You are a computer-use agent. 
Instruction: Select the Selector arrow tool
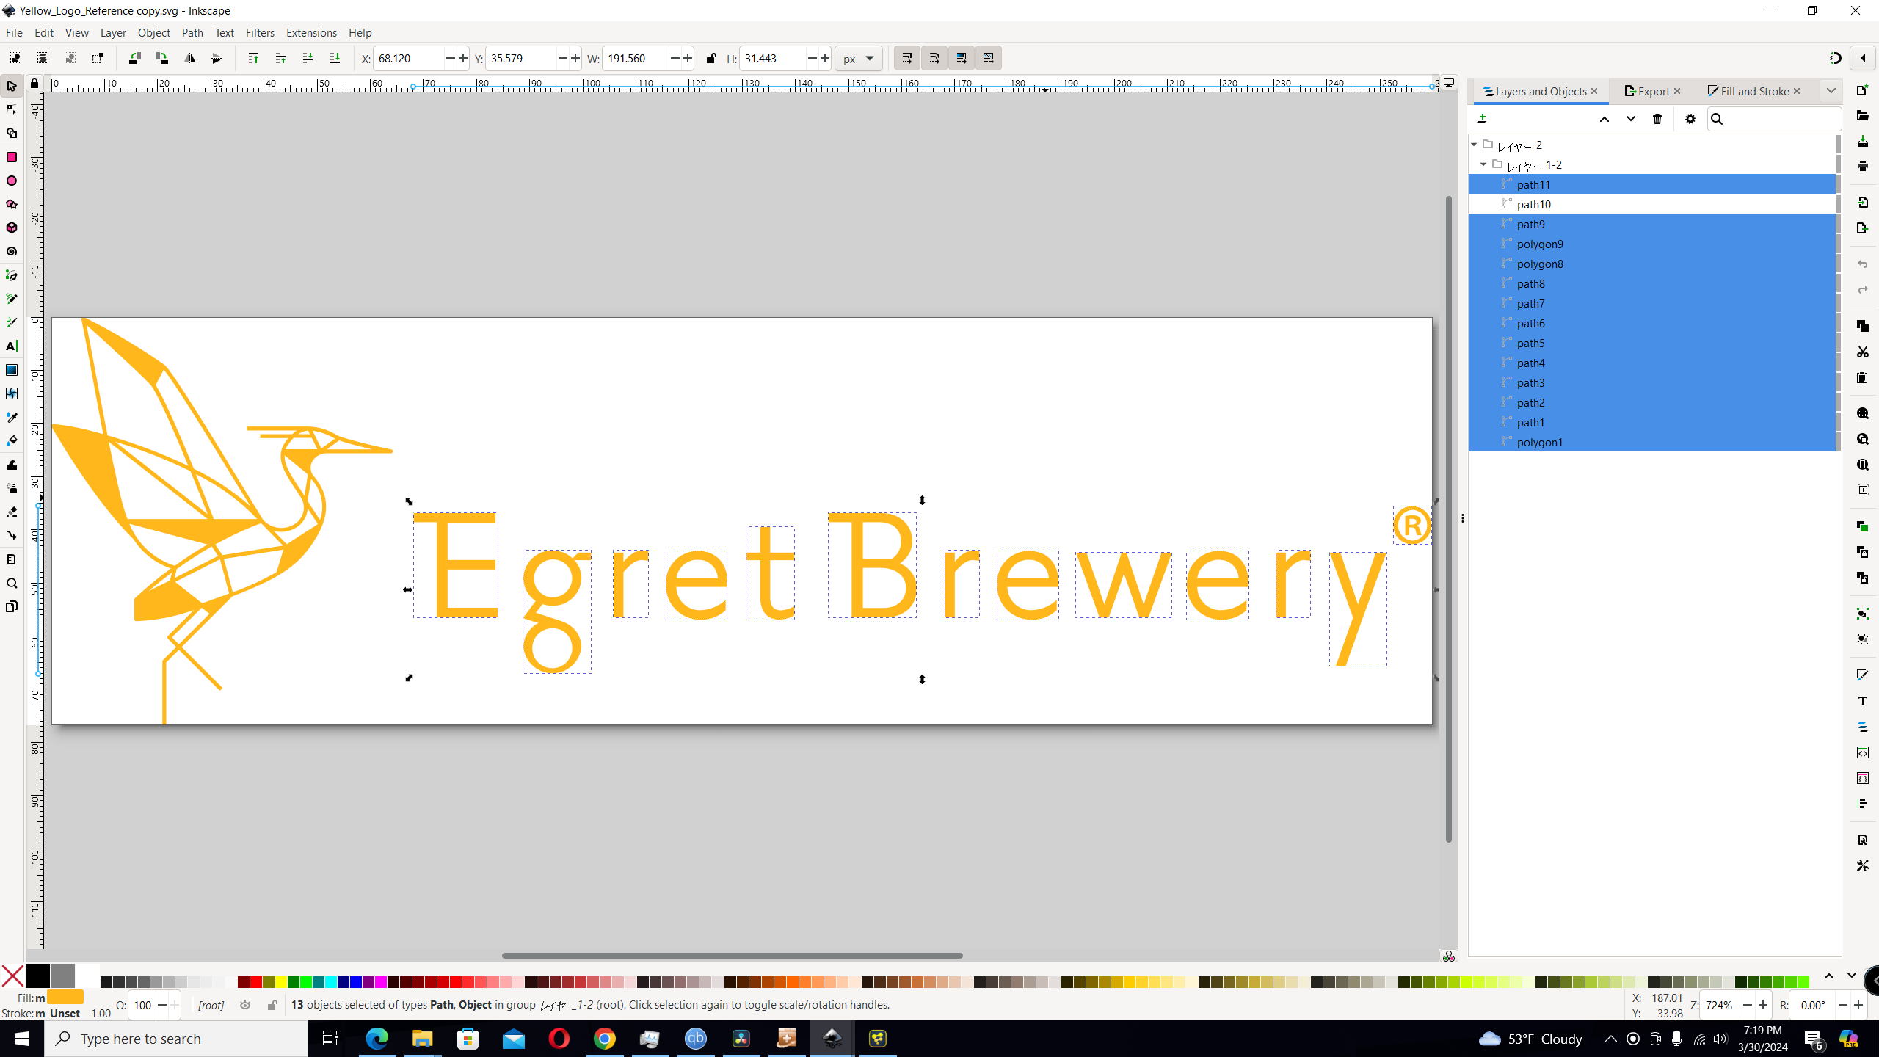point(12,87)
